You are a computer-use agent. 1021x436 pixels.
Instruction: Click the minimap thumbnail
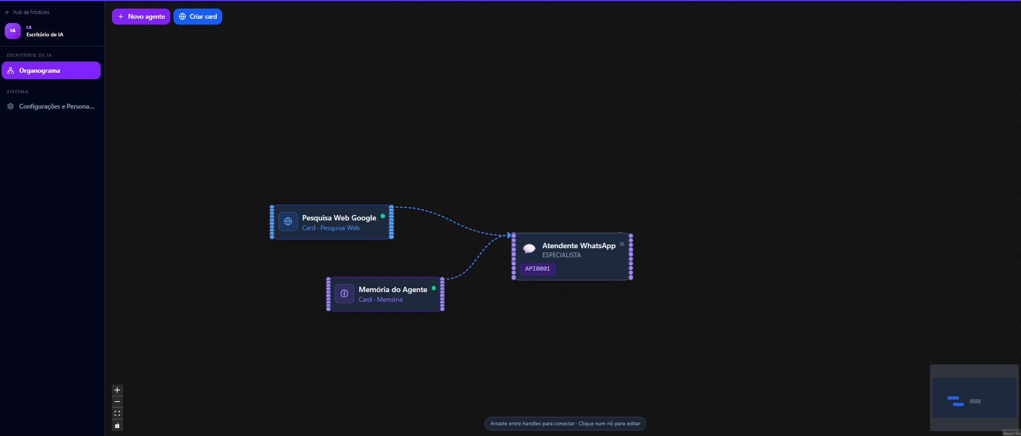coord(974,397)
